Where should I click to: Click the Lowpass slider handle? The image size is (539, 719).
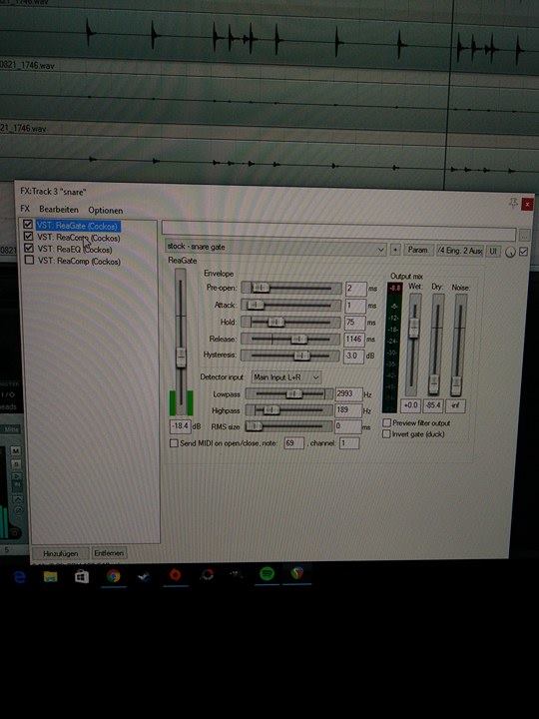pos(294,393)
